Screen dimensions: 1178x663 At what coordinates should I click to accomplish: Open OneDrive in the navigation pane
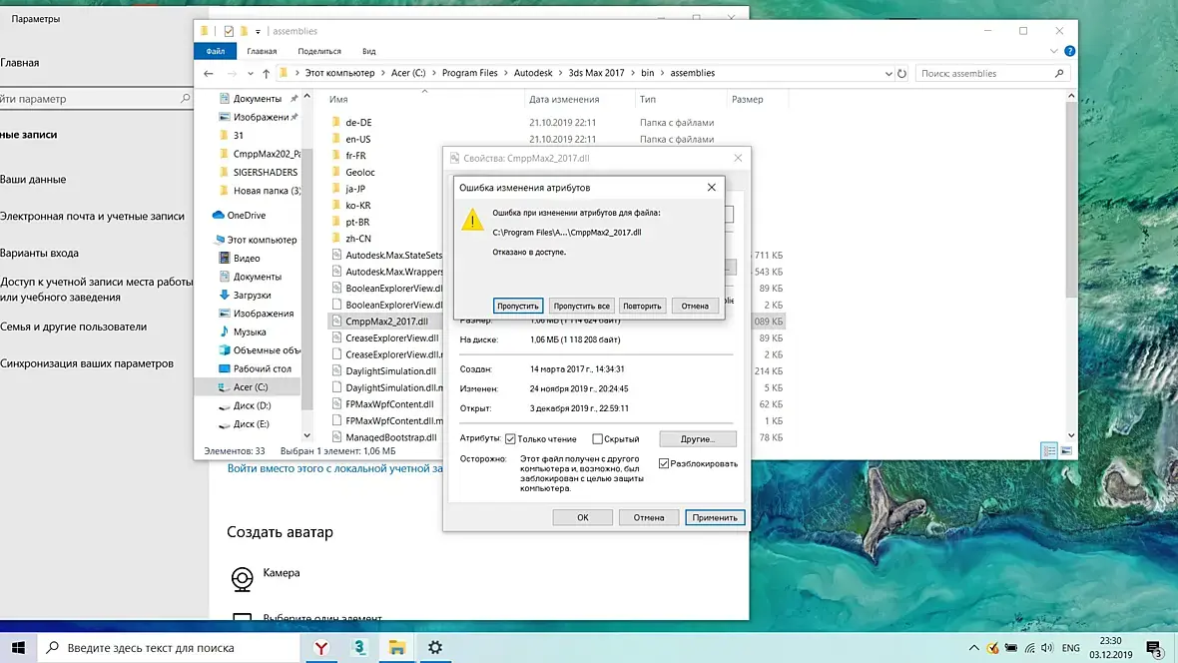247,215
